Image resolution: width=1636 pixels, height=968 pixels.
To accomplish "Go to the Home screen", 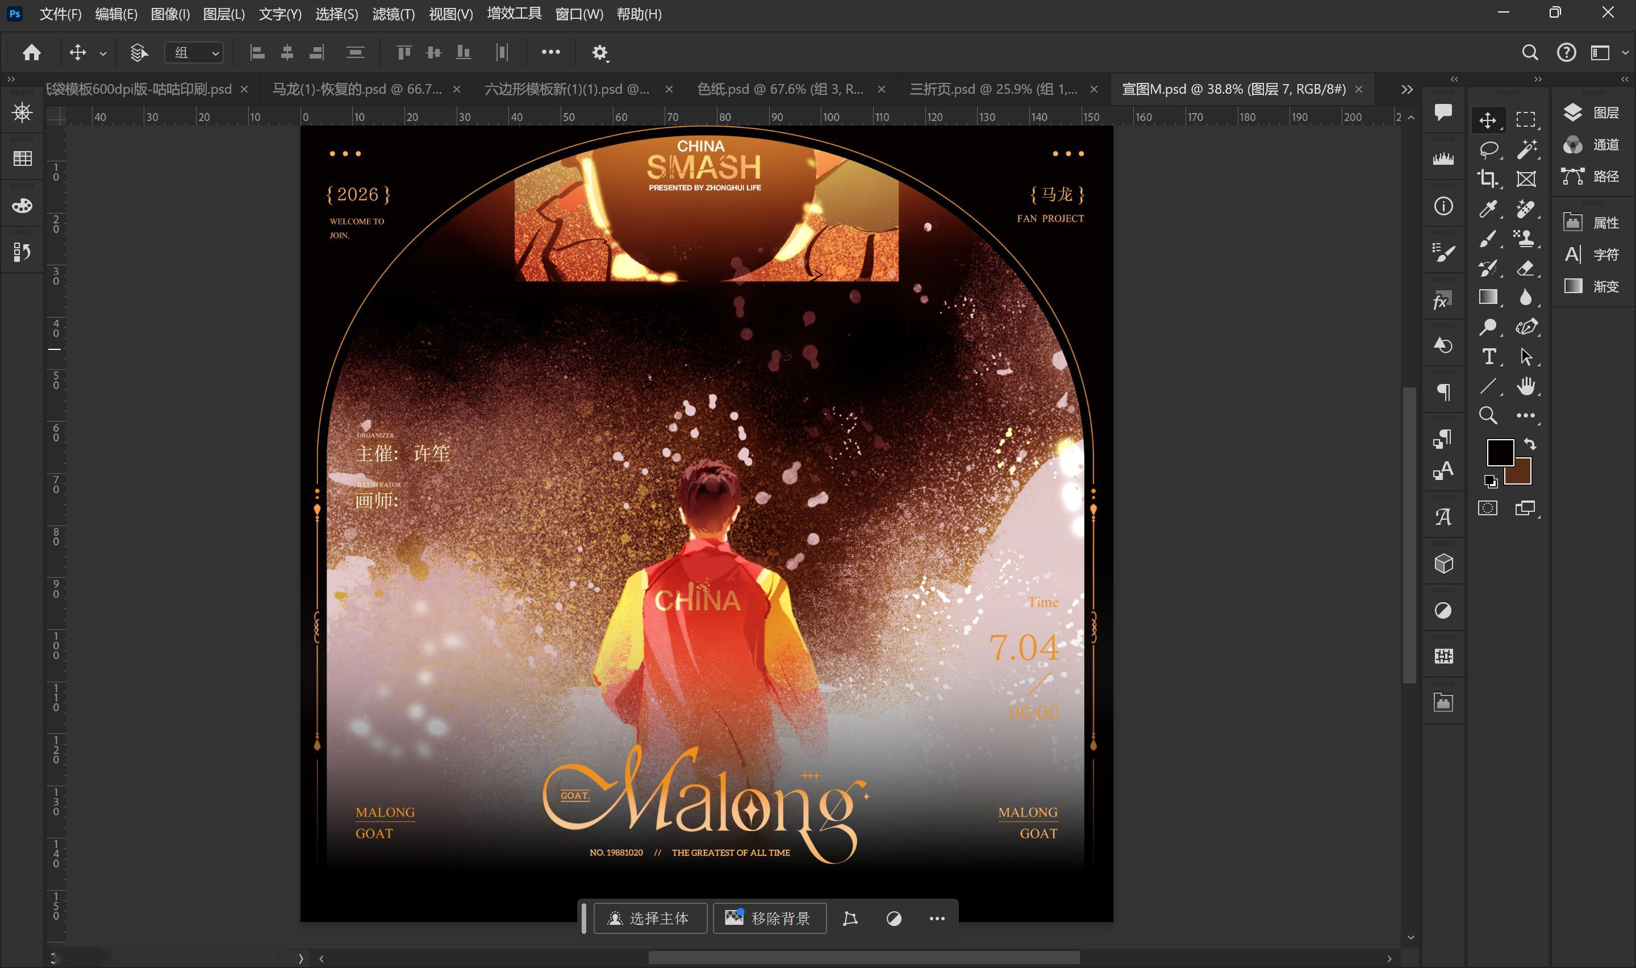I will 31,52.
